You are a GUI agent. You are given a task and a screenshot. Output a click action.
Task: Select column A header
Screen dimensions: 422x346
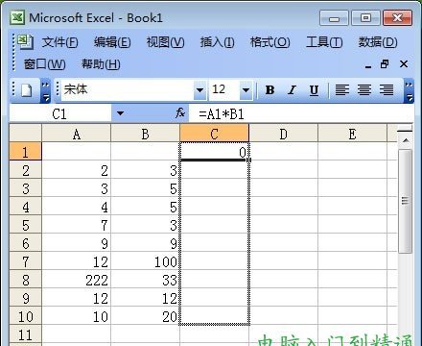(76, 134)
